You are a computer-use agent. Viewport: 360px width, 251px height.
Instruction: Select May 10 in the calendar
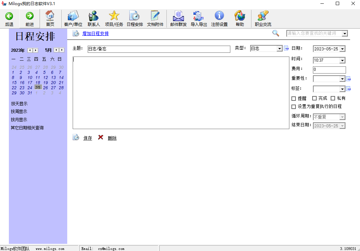30,77
